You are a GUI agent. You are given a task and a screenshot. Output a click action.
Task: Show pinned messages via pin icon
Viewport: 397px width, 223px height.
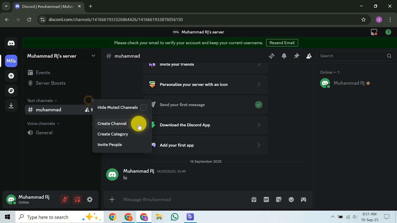[297, 56]
